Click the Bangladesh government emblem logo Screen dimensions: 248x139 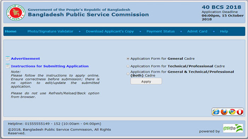(x=16, y=13)
